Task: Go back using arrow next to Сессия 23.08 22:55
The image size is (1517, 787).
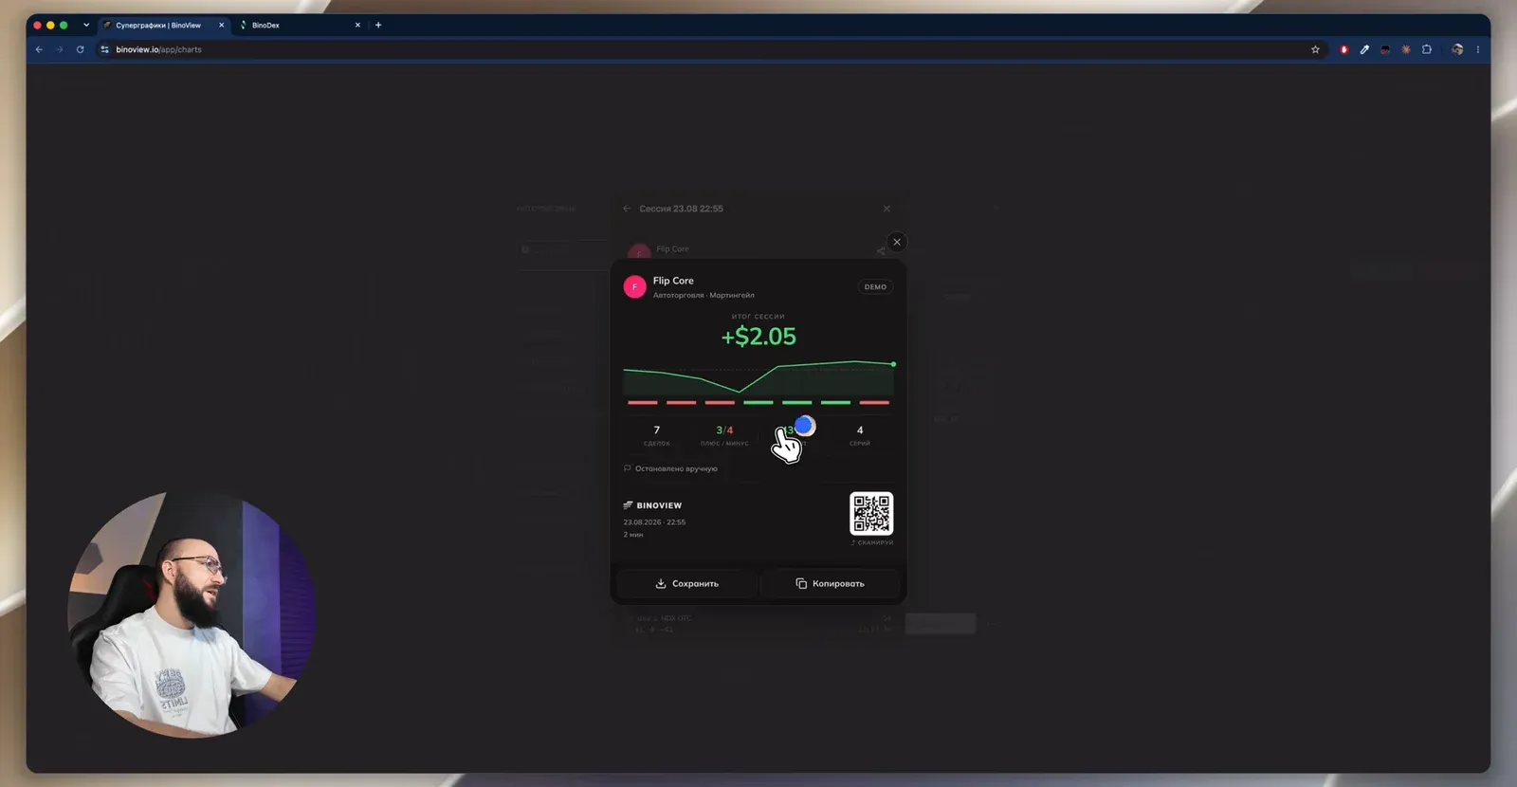Action: (x=627, y=209)
